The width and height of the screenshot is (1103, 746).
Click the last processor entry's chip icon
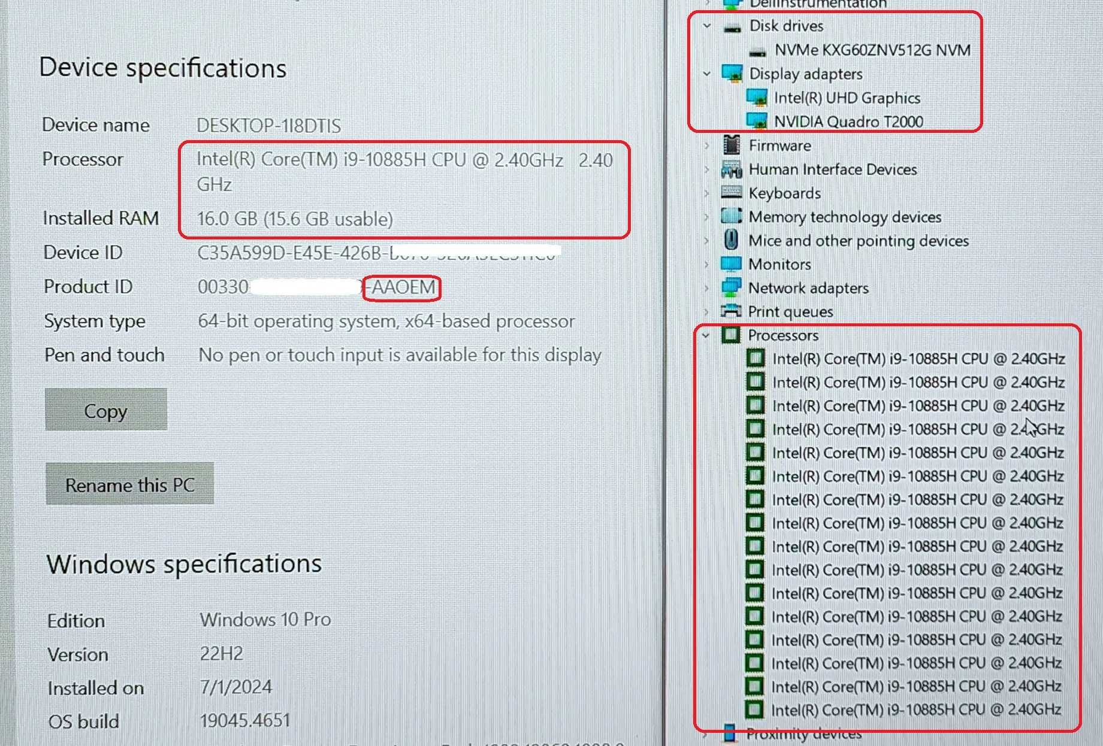click(754, 709)
